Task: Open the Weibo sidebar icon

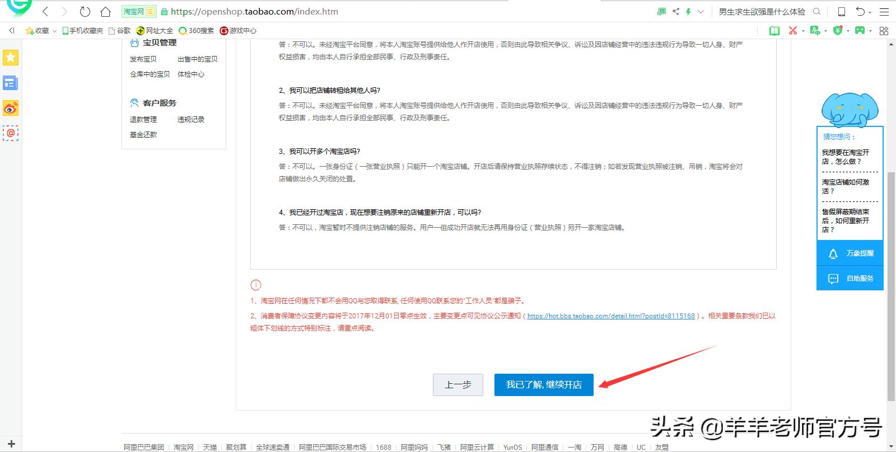Action: point(11,108)
